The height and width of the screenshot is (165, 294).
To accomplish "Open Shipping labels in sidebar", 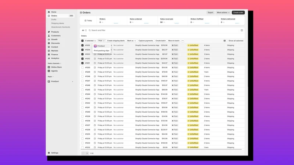I will 58,23.
